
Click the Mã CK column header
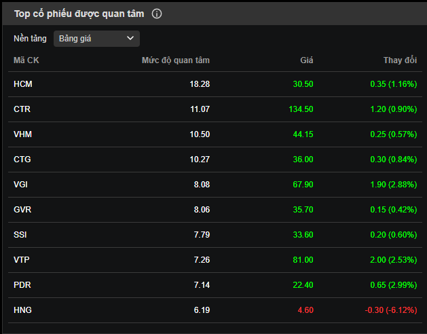point(26,60)
